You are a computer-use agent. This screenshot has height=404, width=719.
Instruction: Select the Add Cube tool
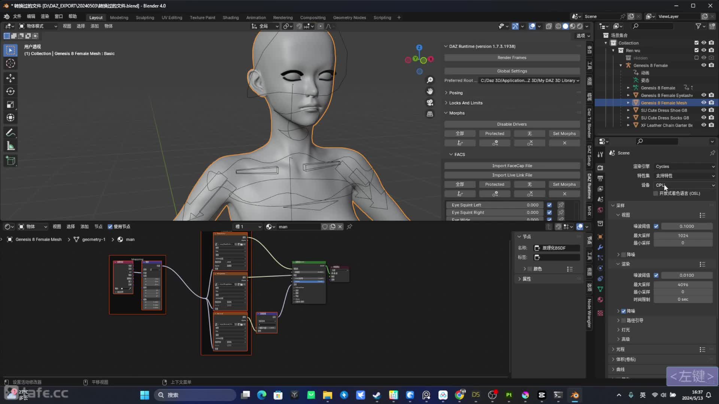coord(10,161)
